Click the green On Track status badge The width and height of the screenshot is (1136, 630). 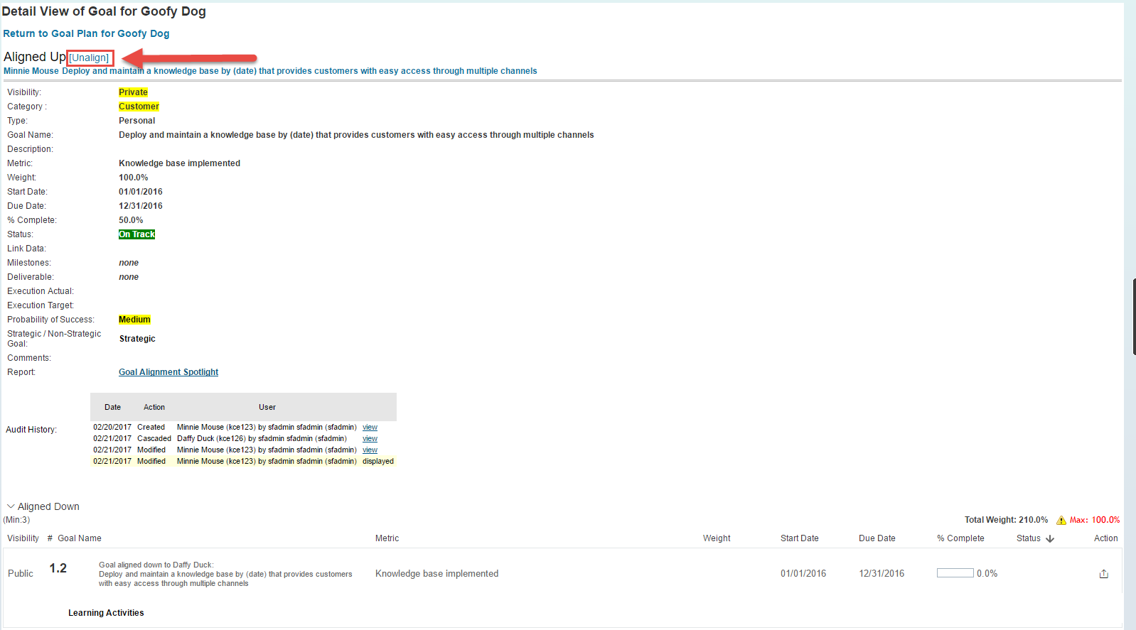pos(136,234)
